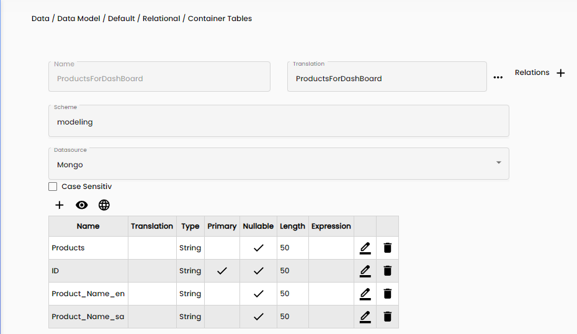Click the add column plus icon
Viewport: 577px width, 334px height.
tap(60, 205)
